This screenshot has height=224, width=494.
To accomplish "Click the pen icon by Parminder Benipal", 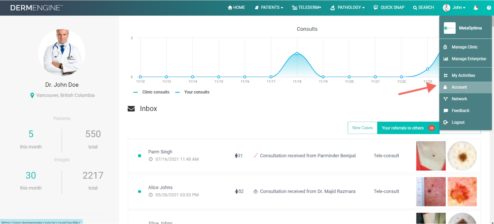I will [255, 155].
